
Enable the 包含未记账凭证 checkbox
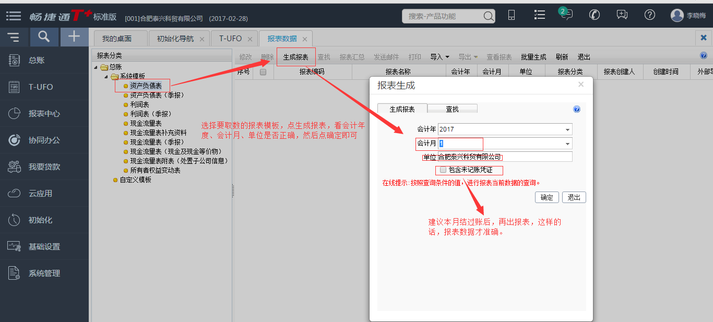click(x=443, y=170)
